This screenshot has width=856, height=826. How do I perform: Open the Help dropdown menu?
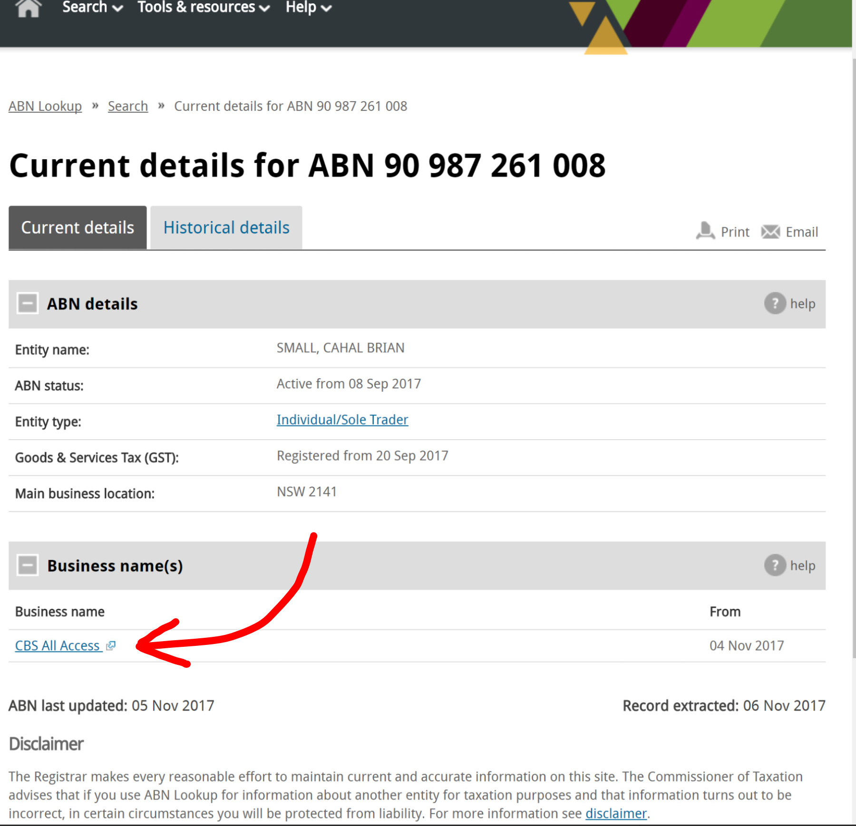pos(308,8)
